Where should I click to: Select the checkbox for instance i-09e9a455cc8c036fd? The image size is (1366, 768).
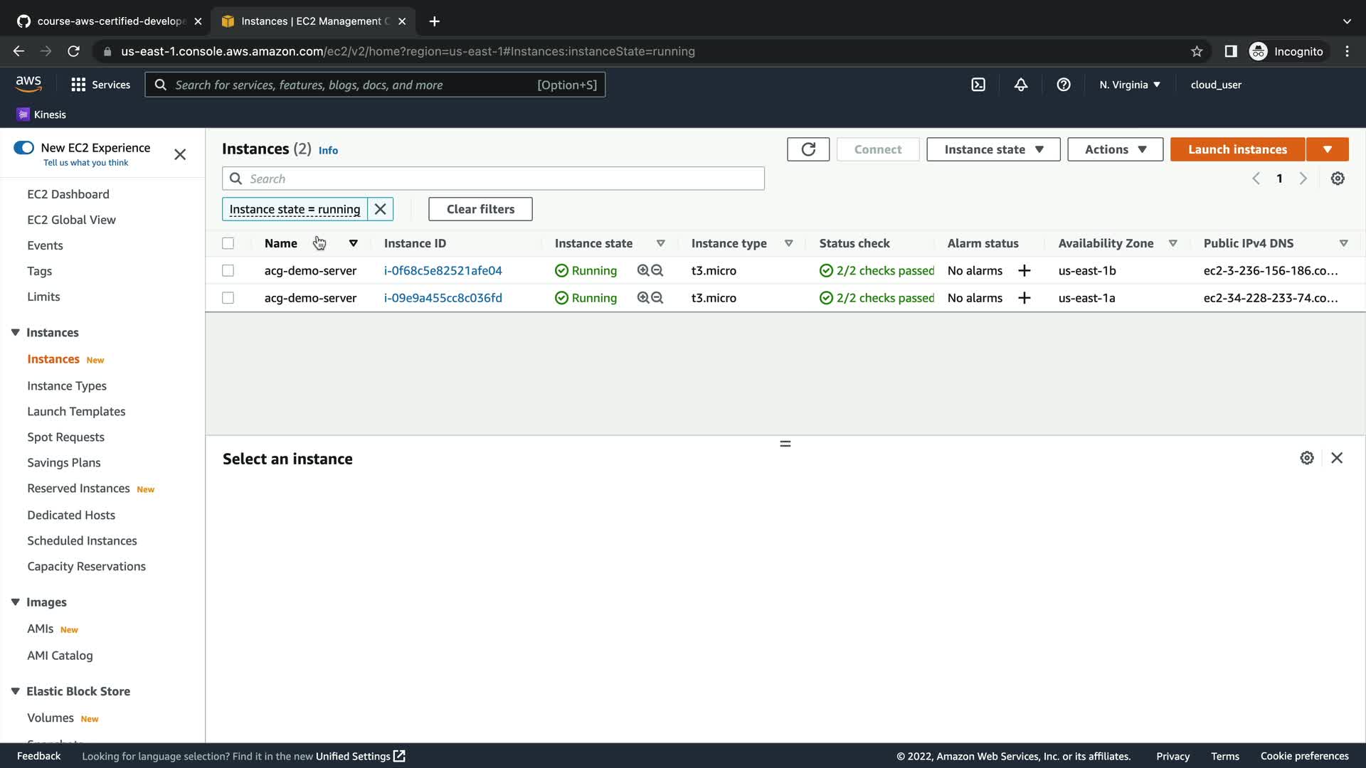(x=228, y=298)
